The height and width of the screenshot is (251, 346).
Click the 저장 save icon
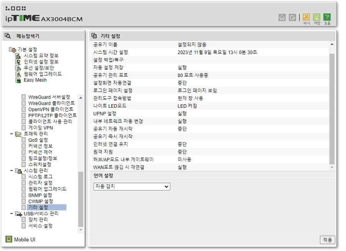(x=316, y=17)
